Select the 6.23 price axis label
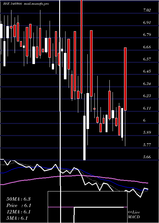This screenshot has height=223, width=159. click(147, 96)
